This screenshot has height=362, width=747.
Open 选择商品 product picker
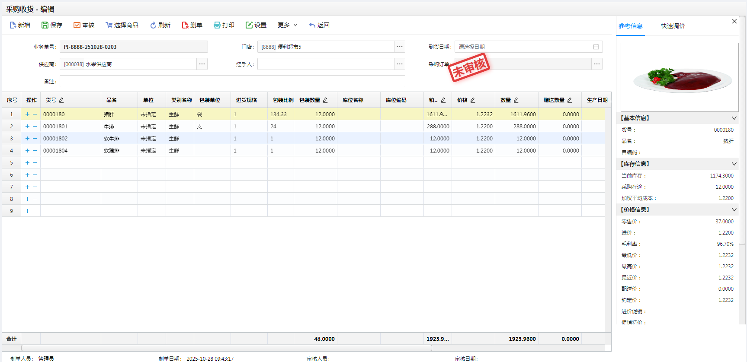click(x=122, y=25)
